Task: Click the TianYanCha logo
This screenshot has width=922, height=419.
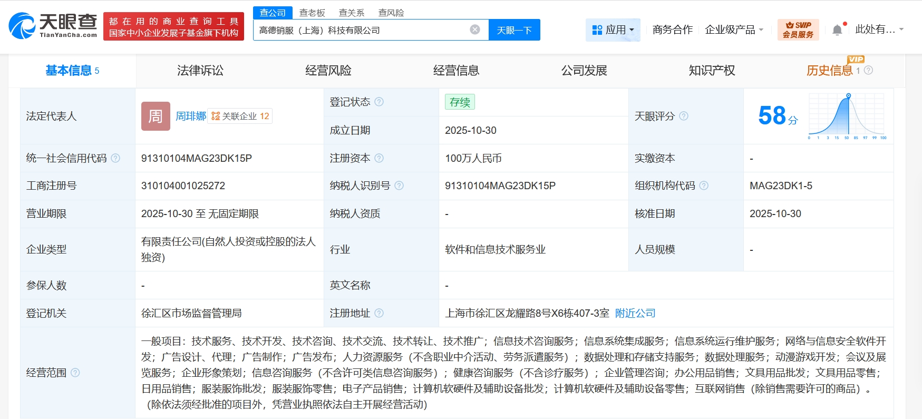Action: tap(53, 26)
